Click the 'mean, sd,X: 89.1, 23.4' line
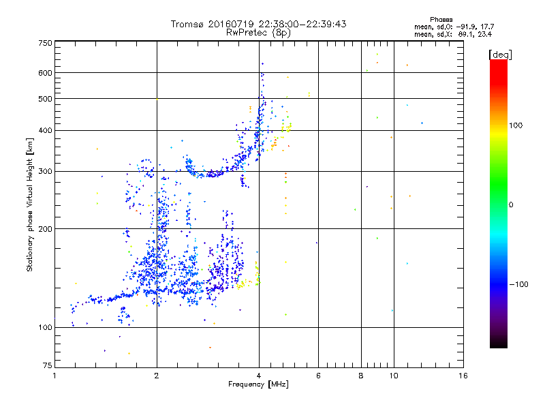 point(453,34)
